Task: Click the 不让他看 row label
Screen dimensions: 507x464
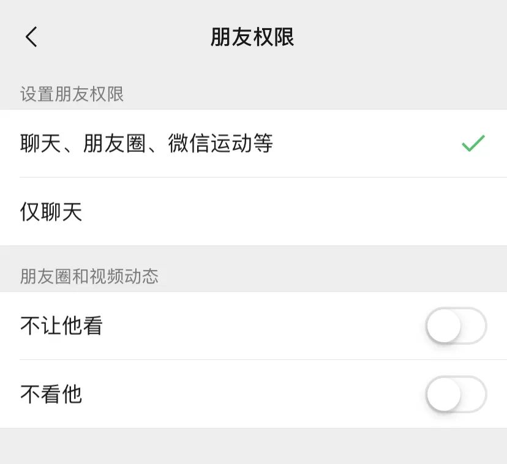Action: pos(60,326)
